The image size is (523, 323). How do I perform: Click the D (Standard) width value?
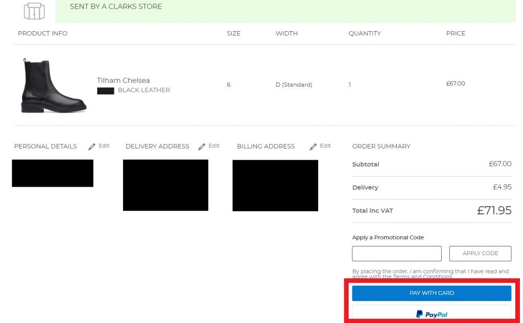click(x=294, y=85)
